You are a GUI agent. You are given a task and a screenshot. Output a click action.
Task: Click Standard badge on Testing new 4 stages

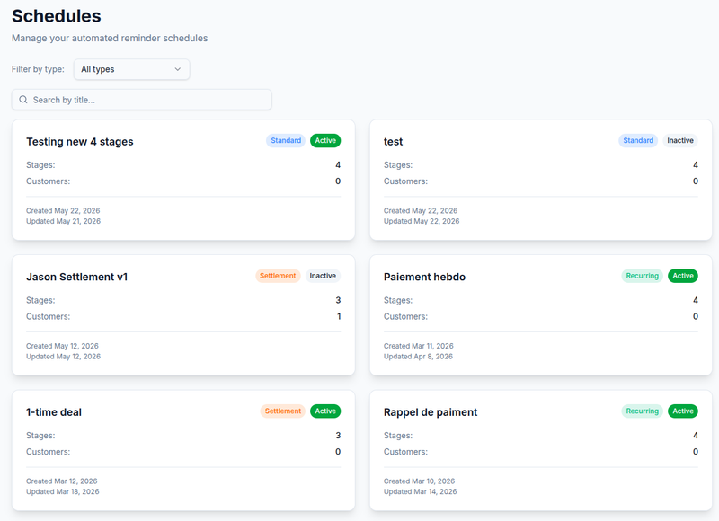[286, 141]
